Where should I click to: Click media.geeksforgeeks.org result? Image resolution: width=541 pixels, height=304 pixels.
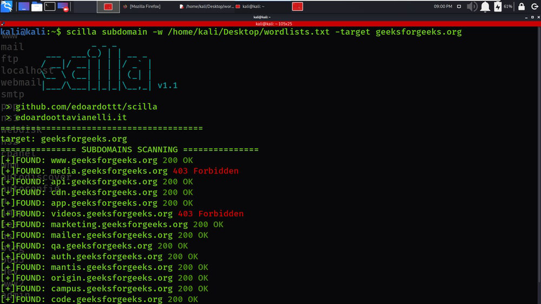click(109, 171)
